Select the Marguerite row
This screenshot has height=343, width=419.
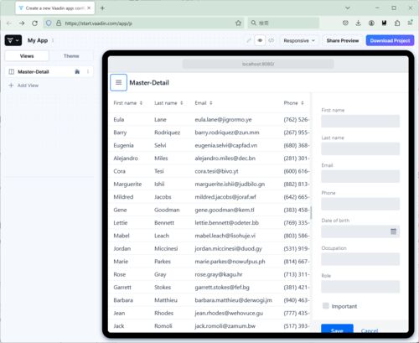209,184
